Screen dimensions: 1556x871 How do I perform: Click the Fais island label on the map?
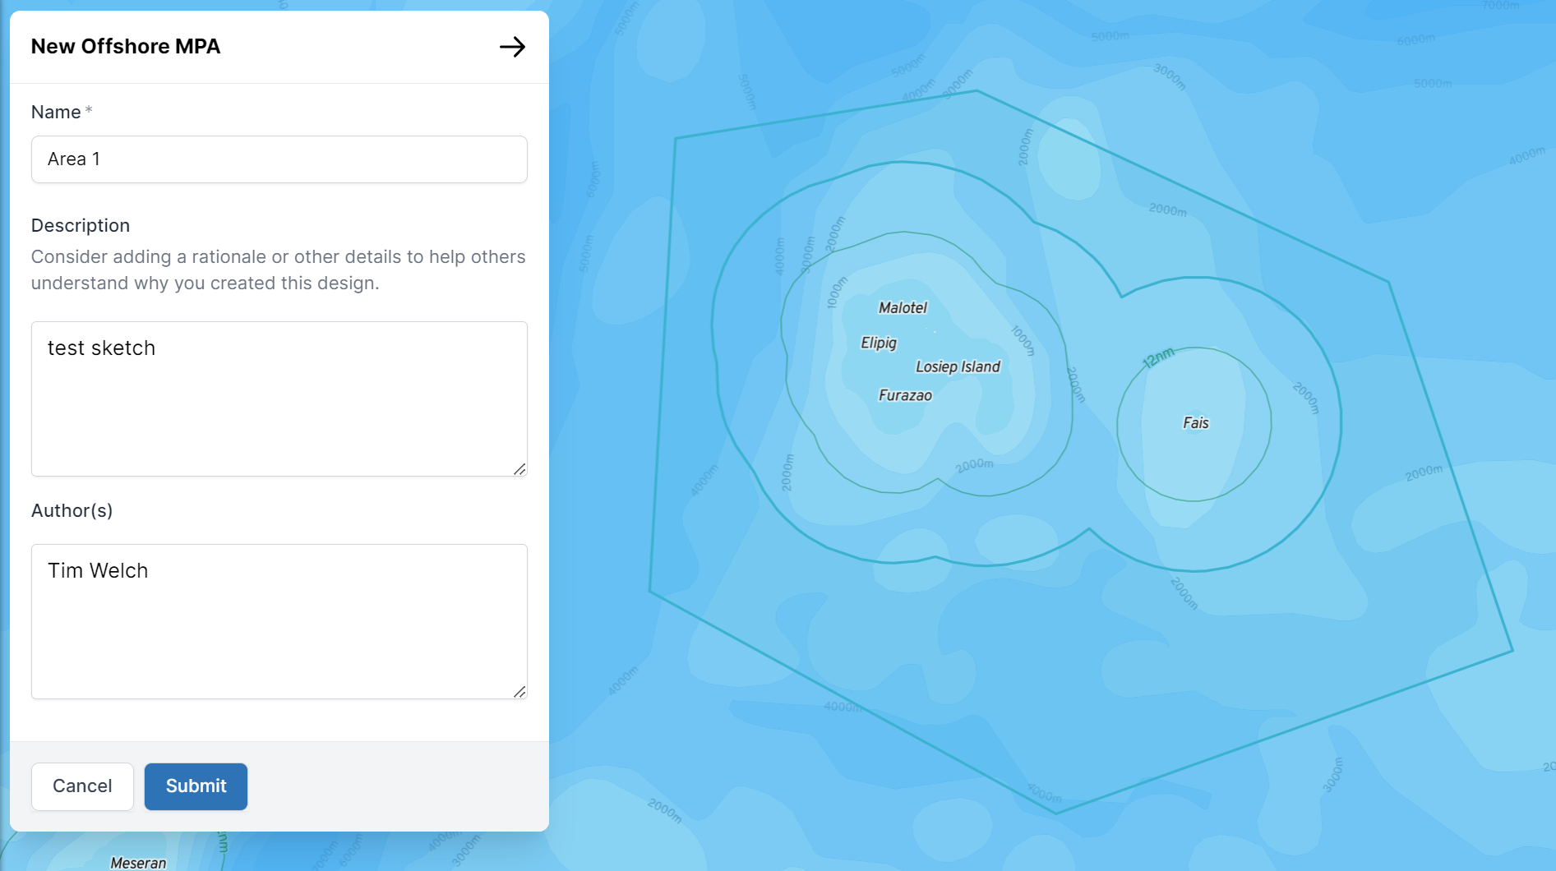[1196, 422]
